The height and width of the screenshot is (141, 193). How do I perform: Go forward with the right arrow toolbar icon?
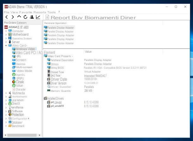(x=13, y=17)
